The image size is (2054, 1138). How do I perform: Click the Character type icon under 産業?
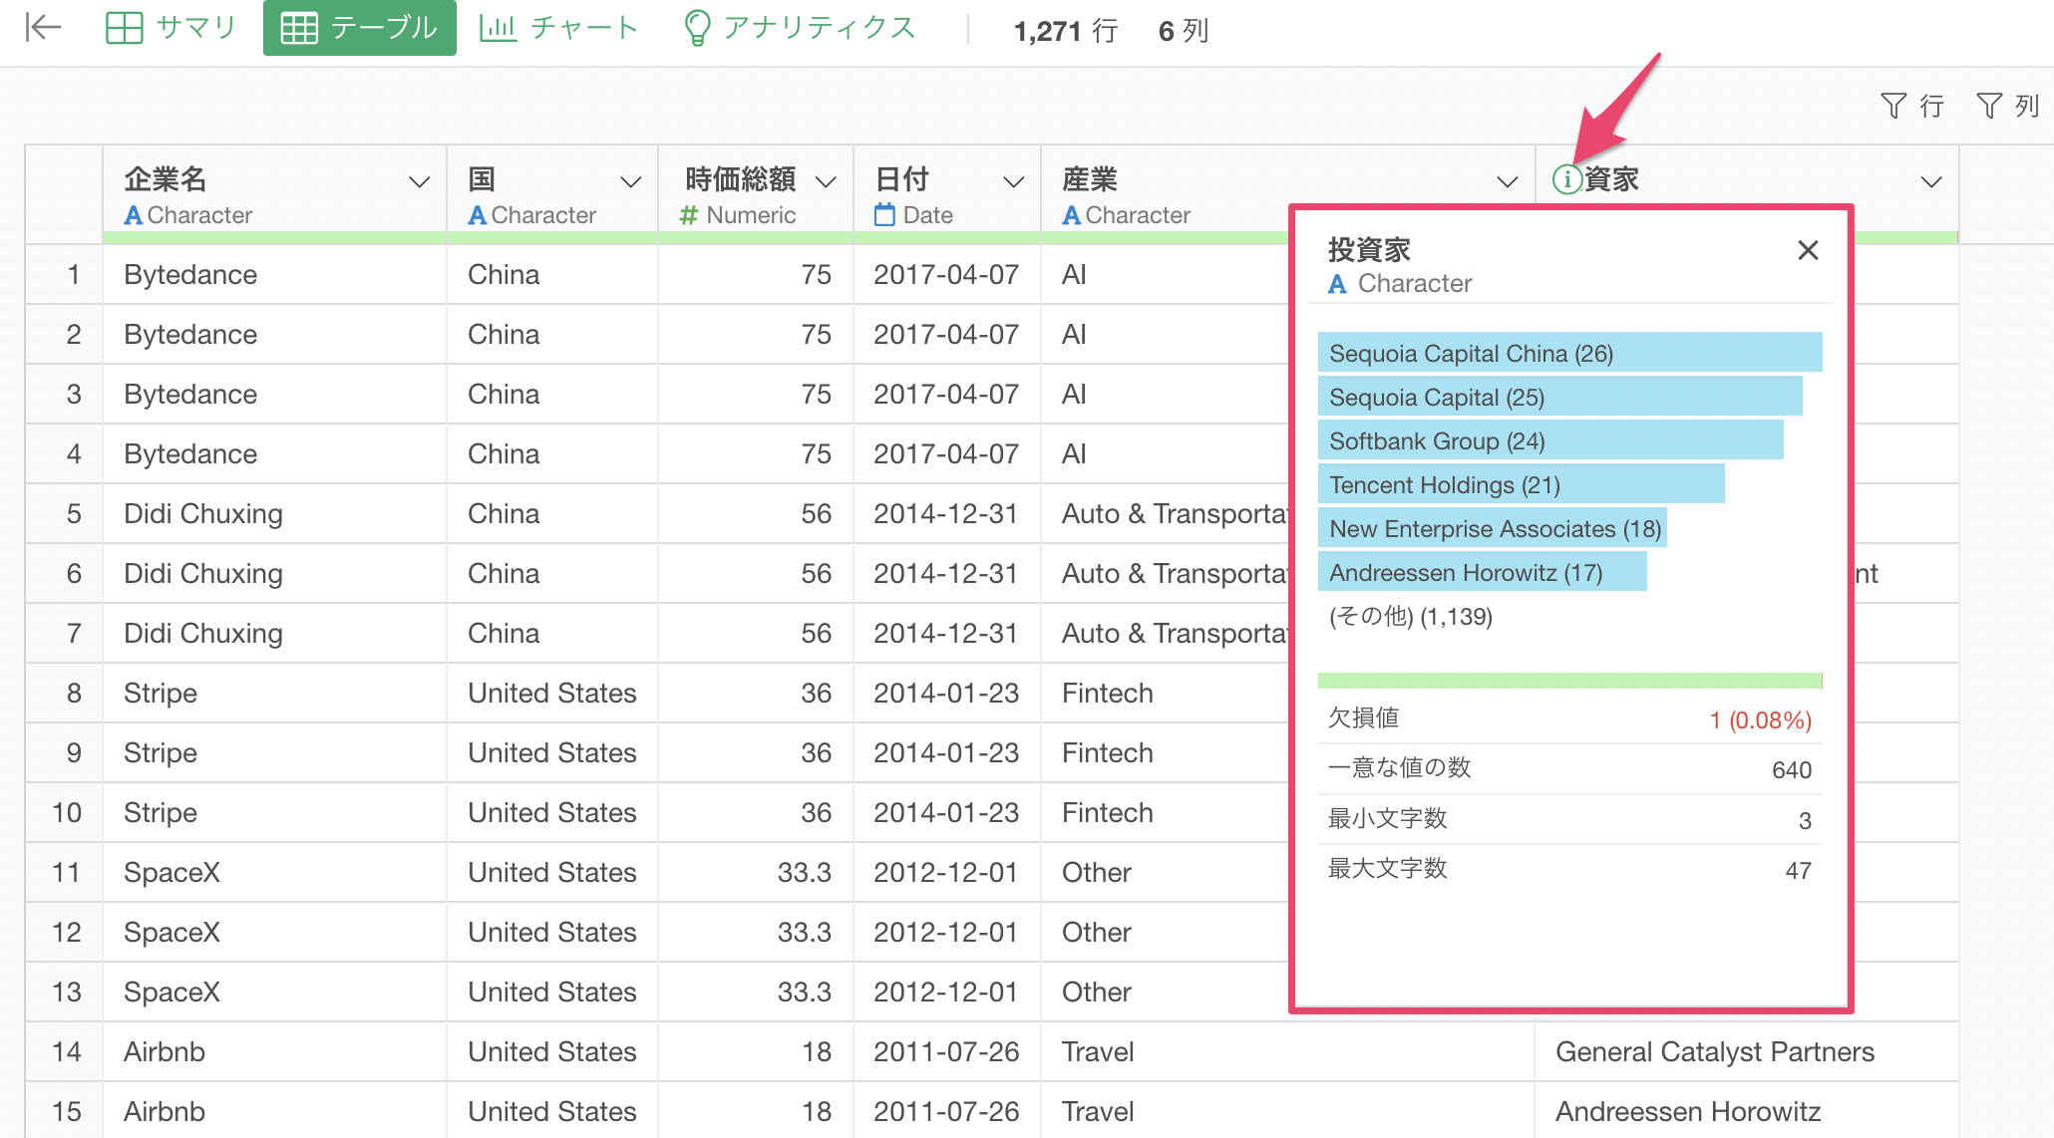pos(1072,215)
